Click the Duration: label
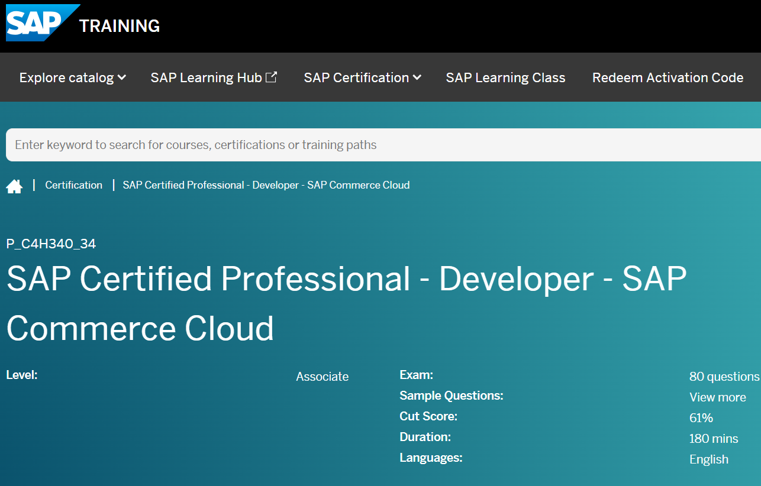 pos(425,437)
